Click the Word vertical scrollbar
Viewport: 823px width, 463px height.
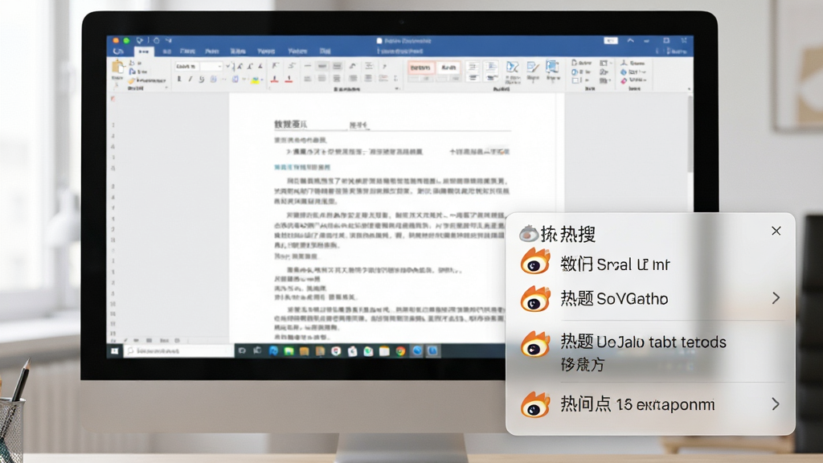(x=690, y=134)
